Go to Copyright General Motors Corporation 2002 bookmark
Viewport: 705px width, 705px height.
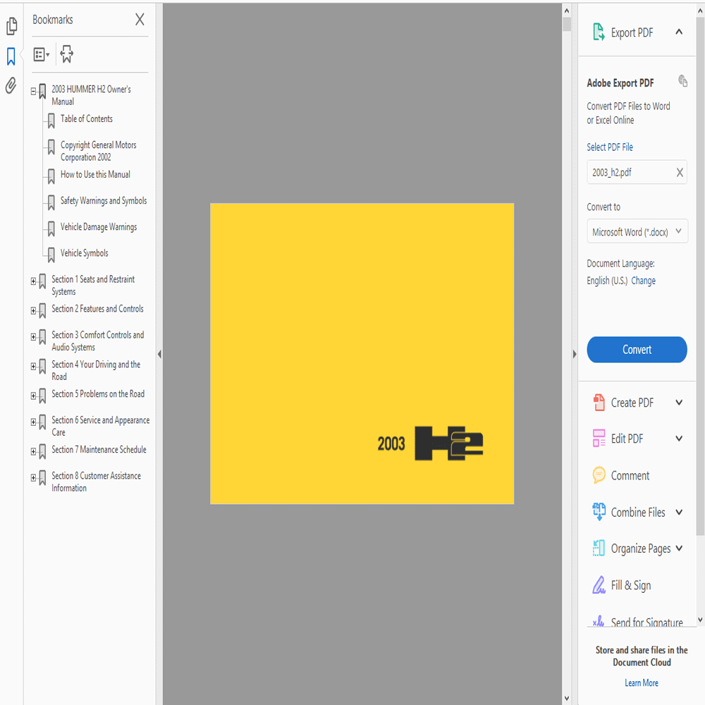[x=99, y=151]
